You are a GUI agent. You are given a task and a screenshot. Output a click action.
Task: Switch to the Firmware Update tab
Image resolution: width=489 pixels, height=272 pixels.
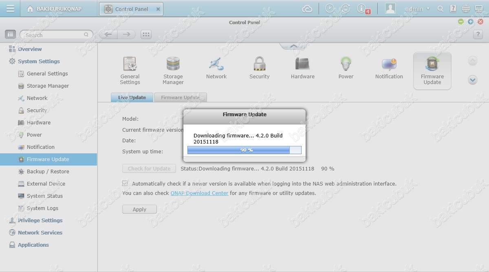[x=180, y=97]
